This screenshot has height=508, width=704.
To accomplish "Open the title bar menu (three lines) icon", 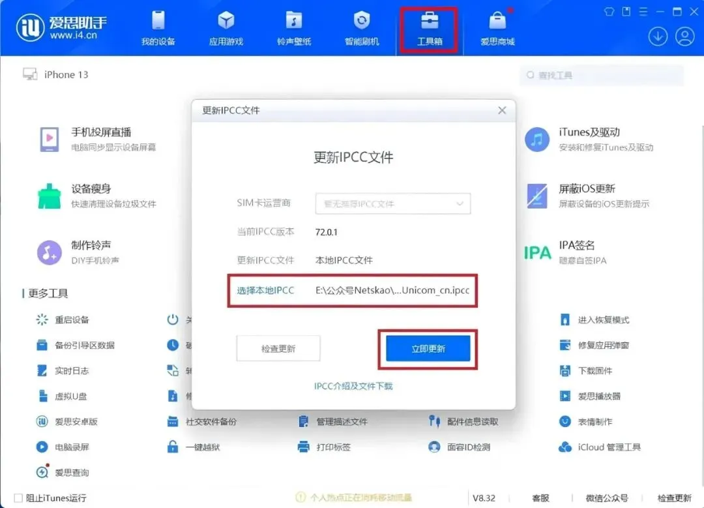I will point(643,12).
